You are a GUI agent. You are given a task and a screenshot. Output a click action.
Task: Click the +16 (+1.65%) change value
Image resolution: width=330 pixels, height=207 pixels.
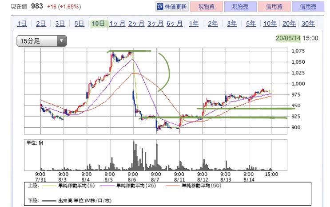click(64, 7)
